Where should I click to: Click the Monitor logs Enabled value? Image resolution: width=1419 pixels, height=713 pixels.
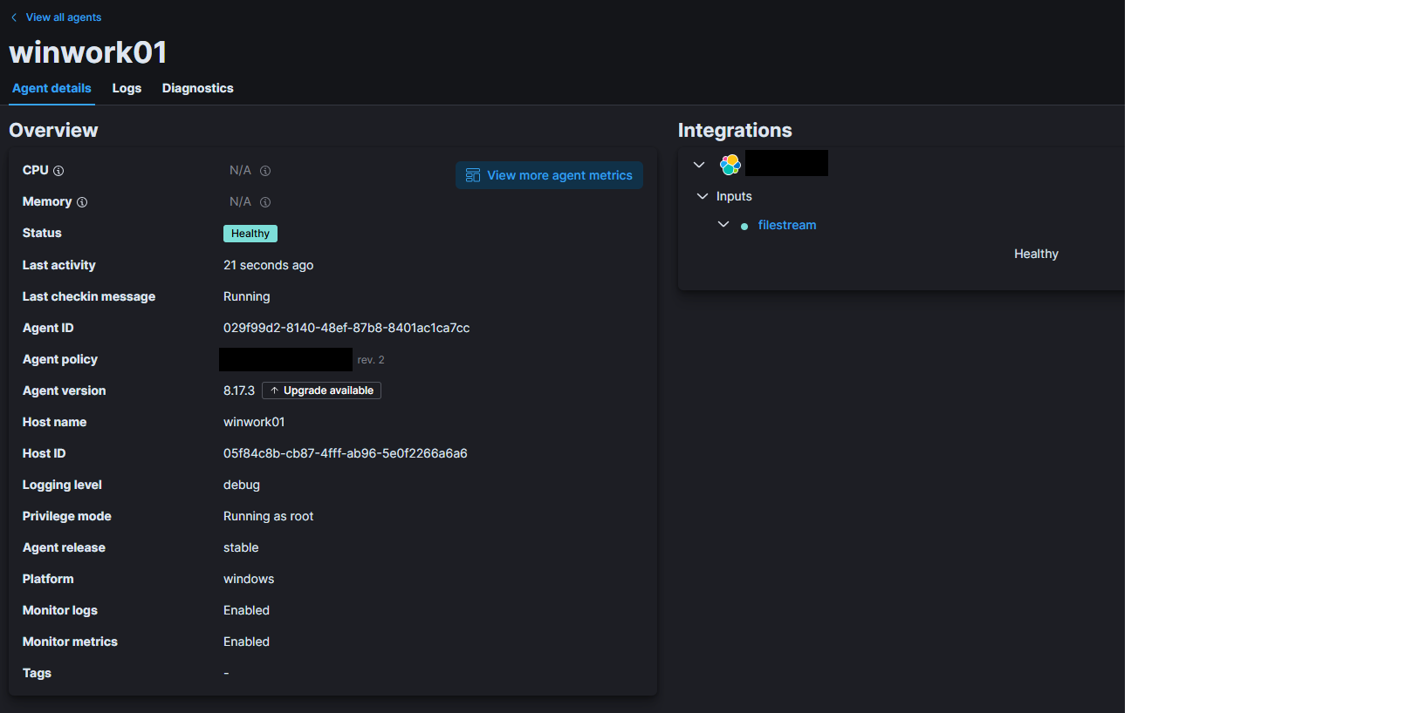coord(246,610)
